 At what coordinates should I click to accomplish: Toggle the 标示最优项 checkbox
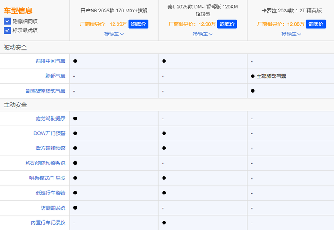point(8,30)
